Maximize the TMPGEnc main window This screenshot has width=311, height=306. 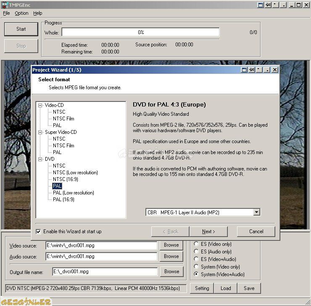tap(298, 5)
